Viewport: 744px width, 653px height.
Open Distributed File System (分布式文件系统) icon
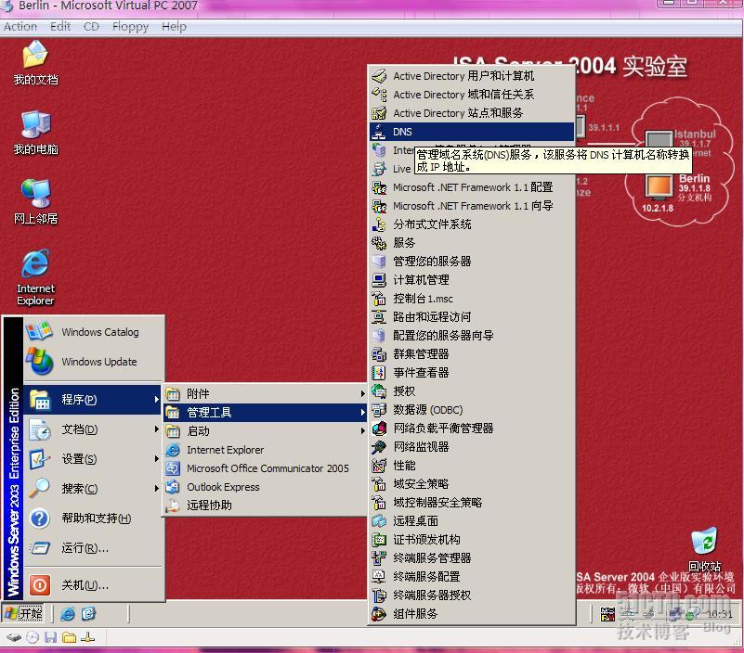click(x=379, y=224)
